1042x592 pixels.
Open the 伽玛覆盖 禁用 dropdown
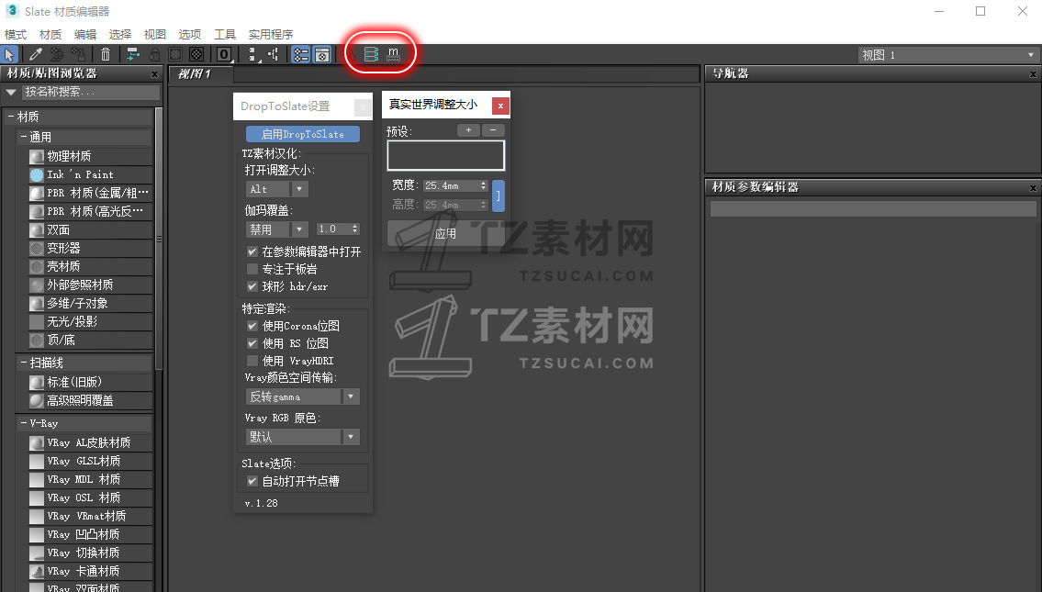tap(277, 229)
